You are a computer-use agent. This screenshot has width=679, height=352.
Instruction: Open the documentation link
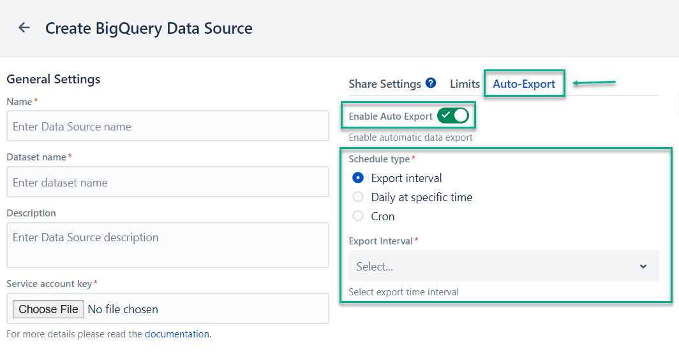(177, 334)
